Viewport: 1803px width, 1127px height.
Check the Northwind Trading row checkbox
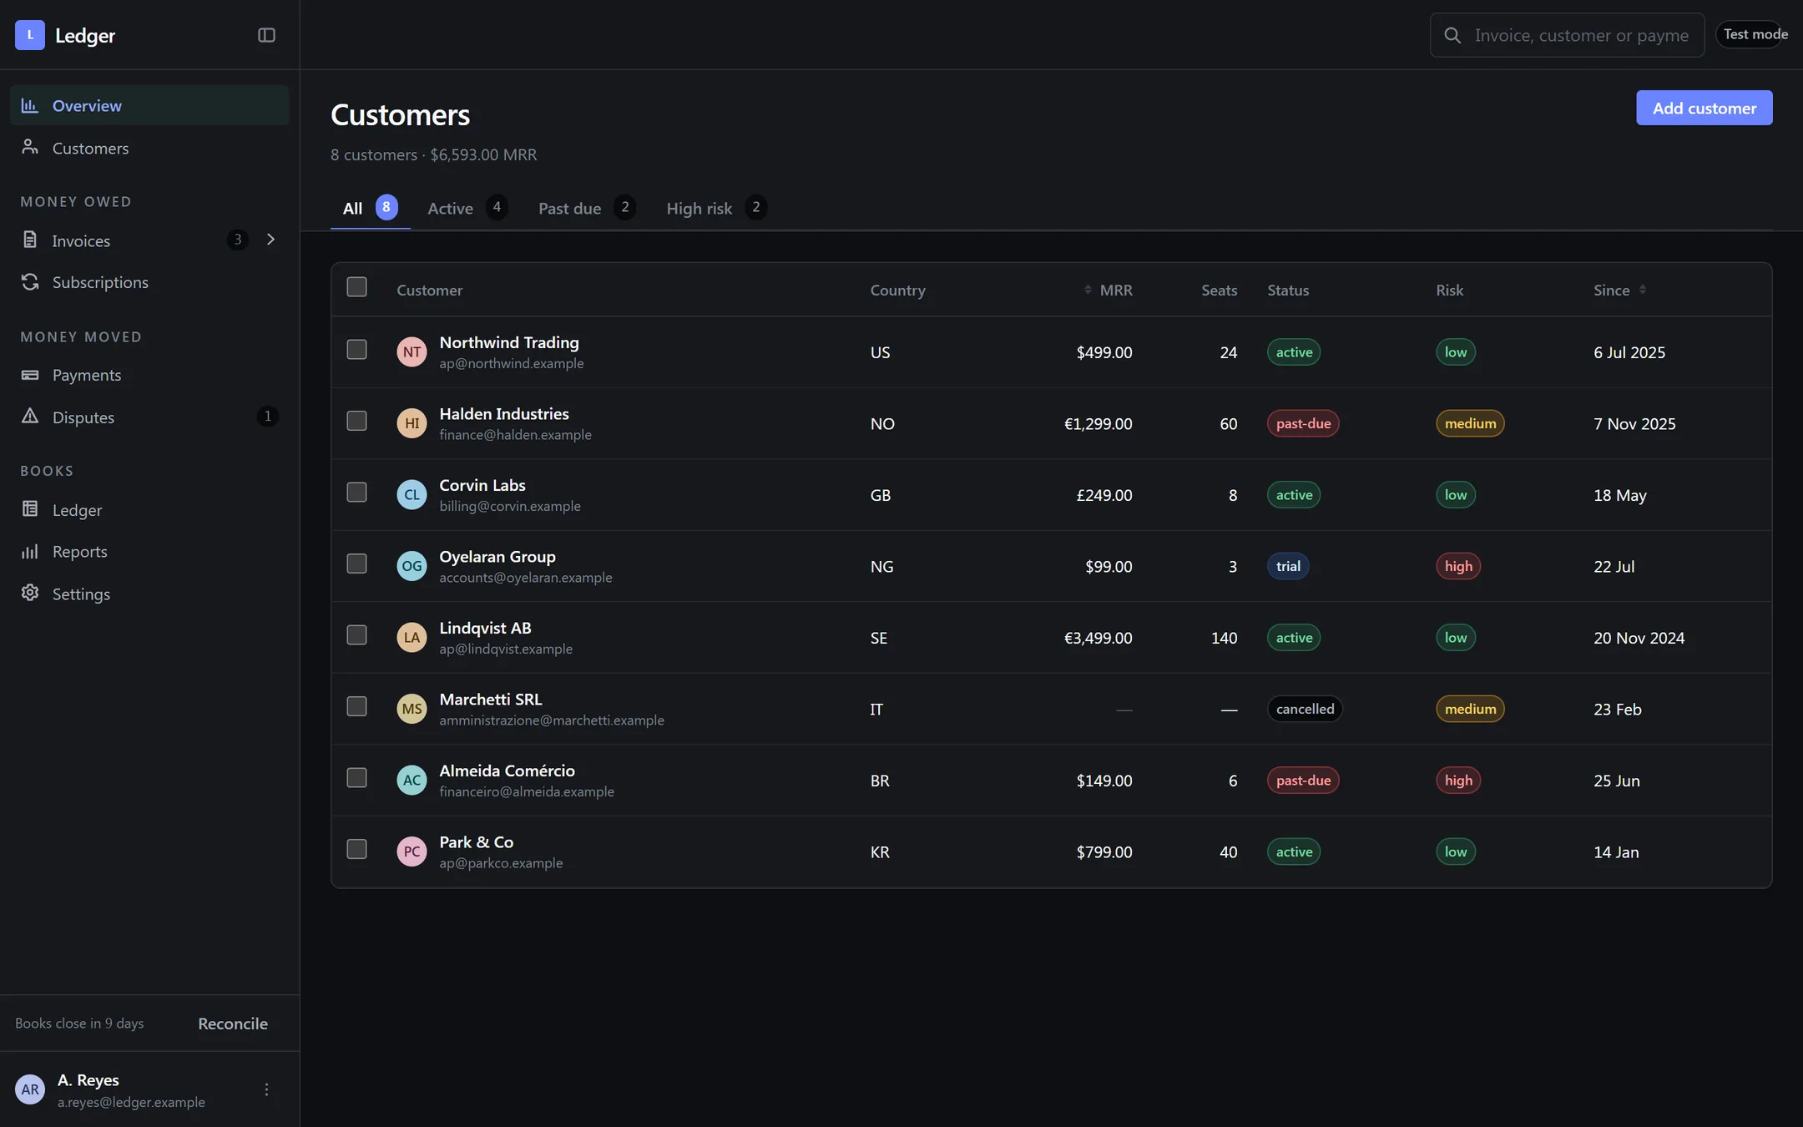356,350
